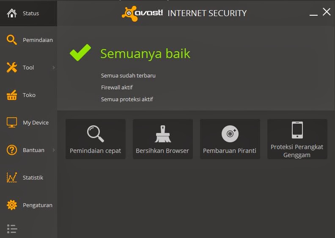Expand the Bantuan submenu arrow

54,150
